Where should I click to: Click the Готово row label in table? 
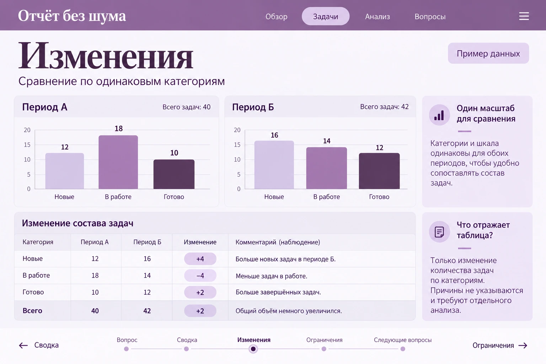[x=33, y=292]
